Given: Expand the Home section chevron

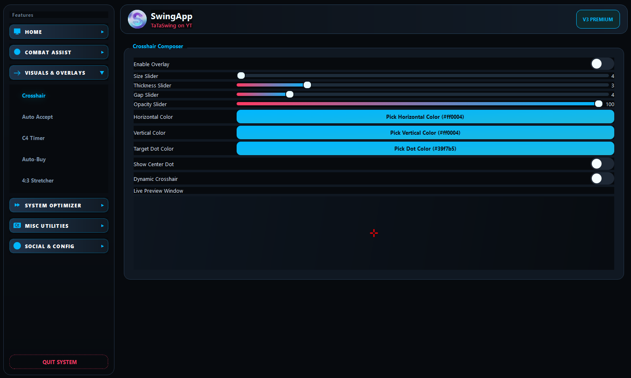Looking at the screenshot, I should [x=102, y=32].
